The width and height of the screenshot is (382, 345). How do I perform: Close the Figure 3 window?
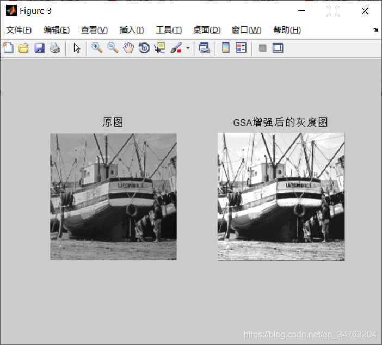point(365,11)
